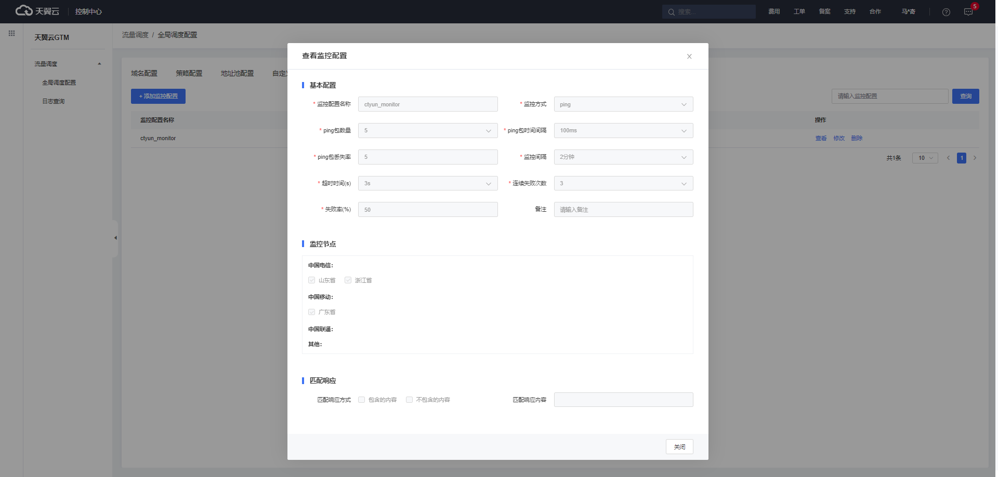Click ctyun_monitor table cell

158,138
